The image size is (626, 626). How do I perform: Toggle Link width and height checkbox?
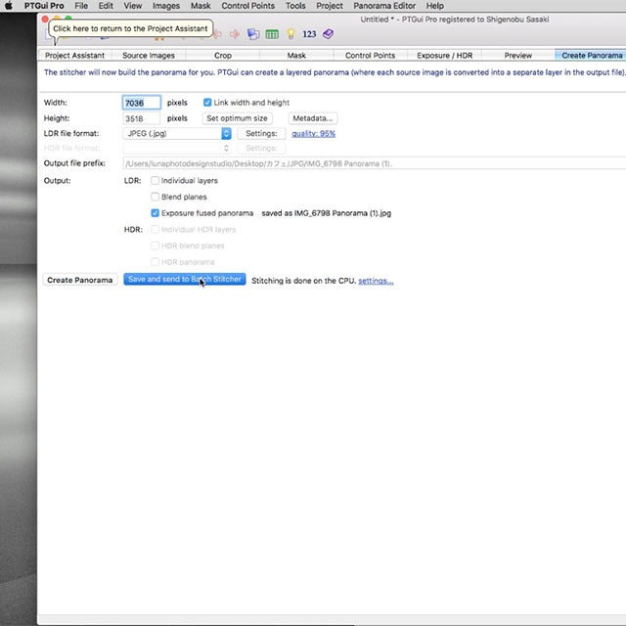click(x=207, y=103)
